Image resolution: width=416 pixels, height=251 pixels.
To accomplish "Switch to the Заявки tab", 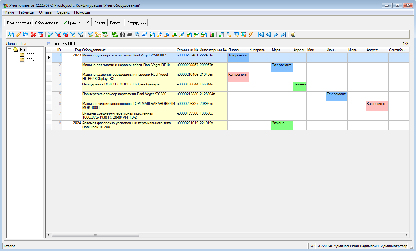I will (x=100, y=23).
